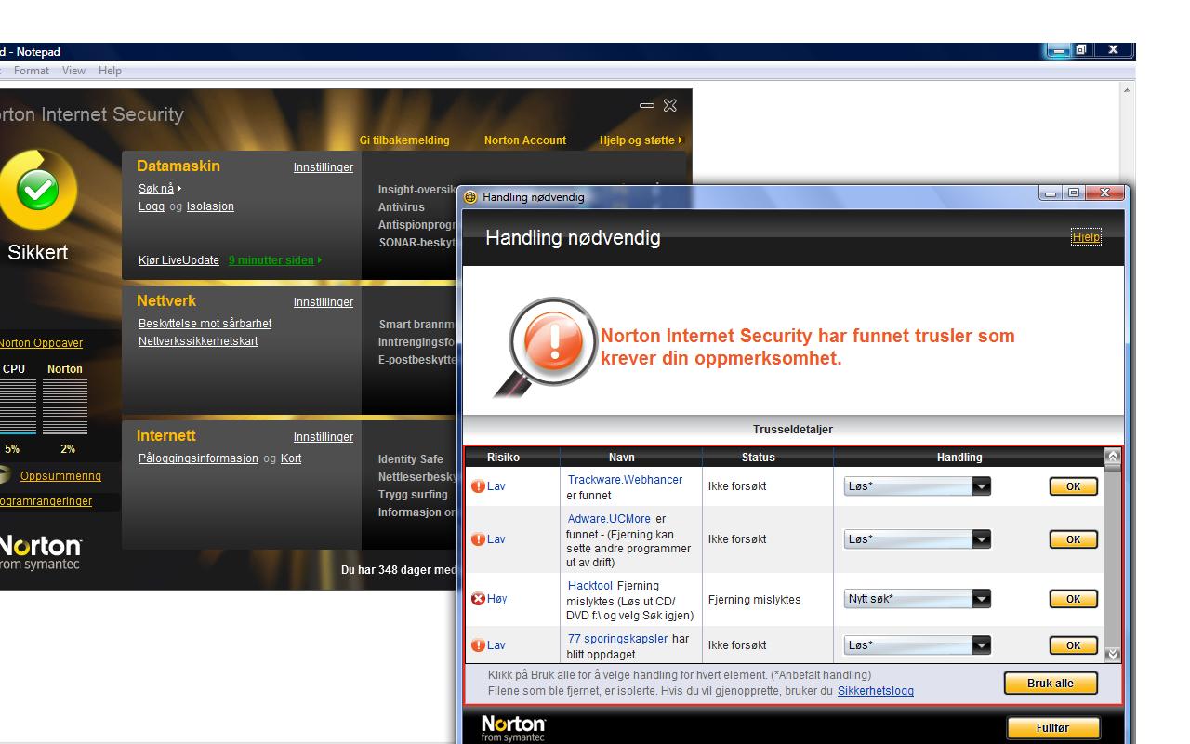Open Notepad Format menu
The height and width of the screenshot is (744, 1190).
pos(32,71)
